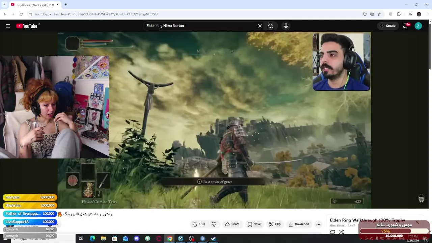Open the crossed-eye tracking protection icon
The width and height of the screenshot is (432, 243).
(x=372, y=14)
